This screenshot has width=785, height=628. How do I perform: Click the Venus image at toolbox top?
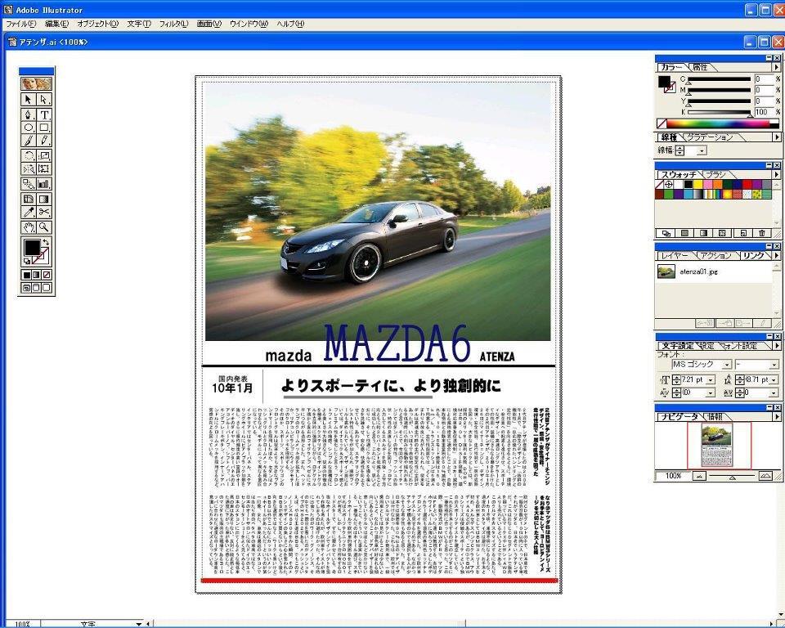37,83
